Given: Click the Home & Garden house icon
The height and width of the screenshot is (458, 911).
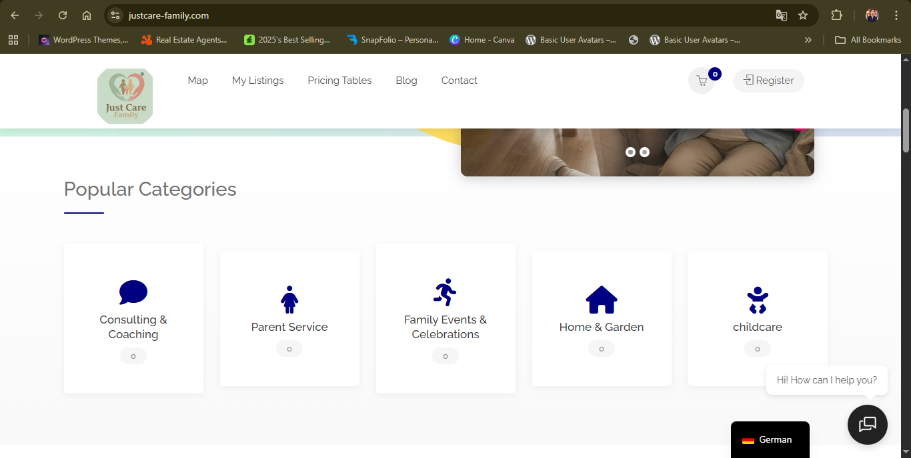Looking at the screenshot, I should coord(601,300).
